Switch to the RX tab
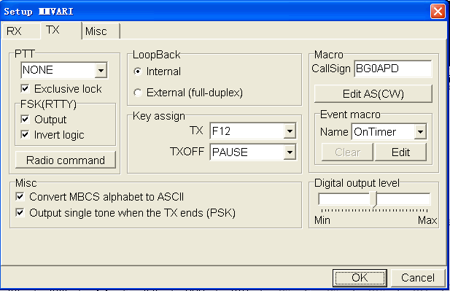 point(20,31)
